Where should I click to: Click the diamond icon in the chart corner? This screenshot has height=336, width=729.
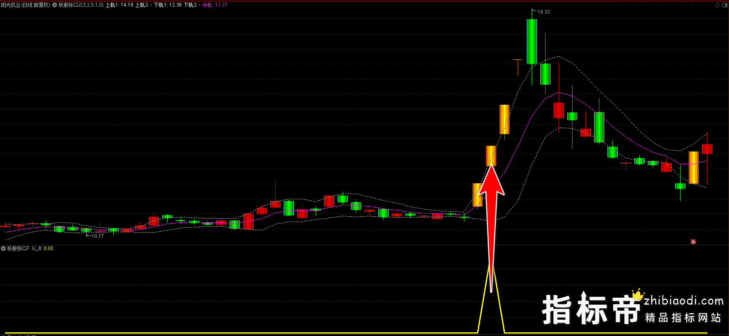click(x=718, y=5)
